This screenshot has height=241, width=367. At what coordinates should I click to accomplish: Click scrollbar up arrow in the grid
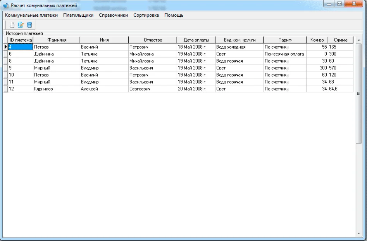coord(358,40)
